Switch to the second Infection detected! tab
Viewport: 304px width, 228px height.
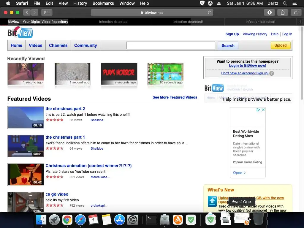pos(188,22)
